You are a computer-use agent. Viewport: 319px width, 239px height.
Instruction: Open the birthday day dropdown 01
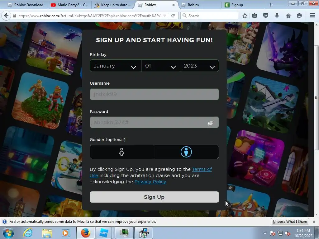point(160,66)
